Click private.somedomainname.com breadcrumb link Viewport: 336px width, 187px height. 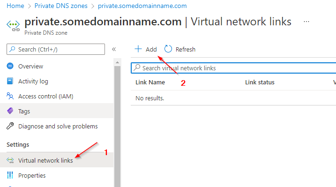[142, 6]
